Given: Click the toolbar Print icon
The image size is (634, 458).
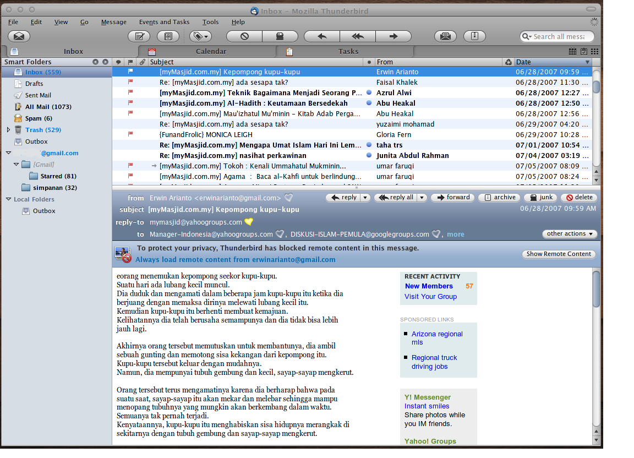Looking at the screenshot, I should (x=445, y=36).
